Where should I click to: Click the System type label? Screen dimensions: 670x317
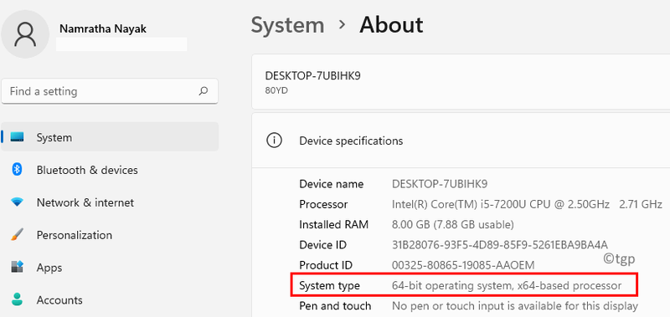(329, 285)
